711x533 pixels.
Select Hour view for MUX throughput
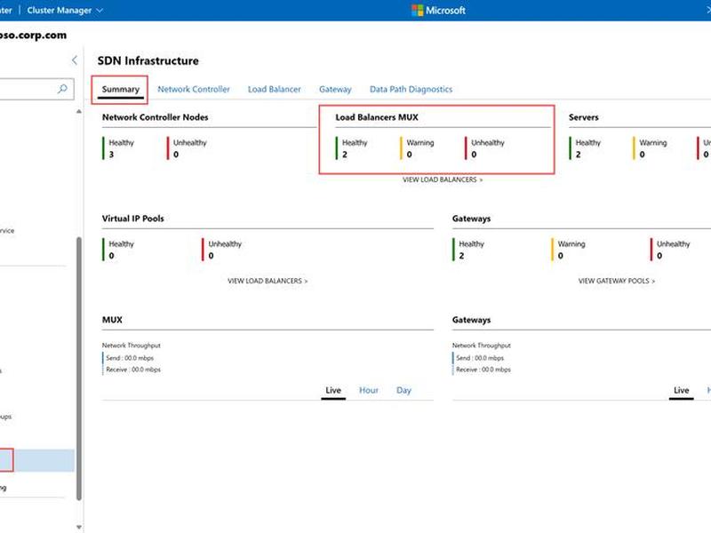369,390
